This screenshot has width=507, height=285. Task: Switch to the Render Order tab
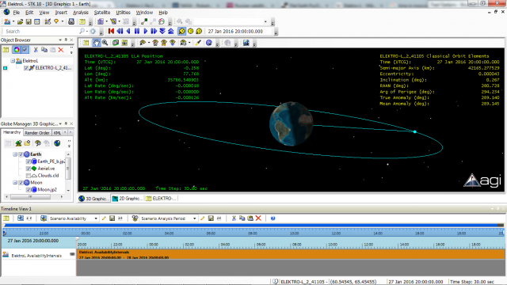[37, 133]
